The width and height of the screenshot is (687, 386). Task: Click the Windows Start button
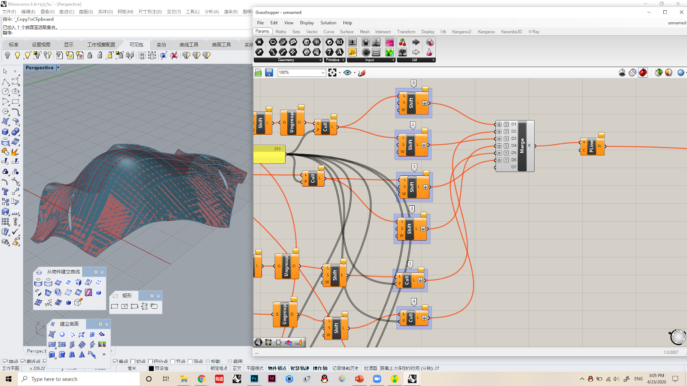pyautogui.click(x=9, y=379)
